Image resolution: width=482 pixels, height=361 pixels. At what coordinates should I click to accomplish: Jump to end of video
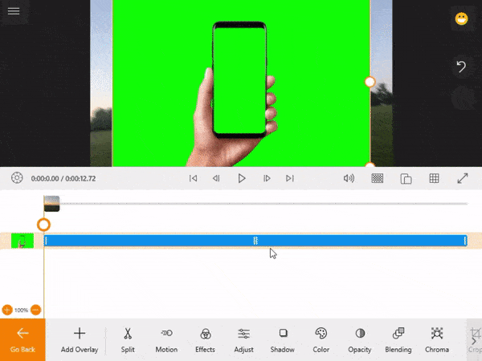289,178
